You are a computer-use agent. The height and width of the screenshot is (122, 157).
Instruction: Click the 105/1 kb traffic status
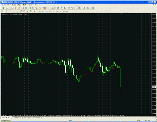(147, 120)
